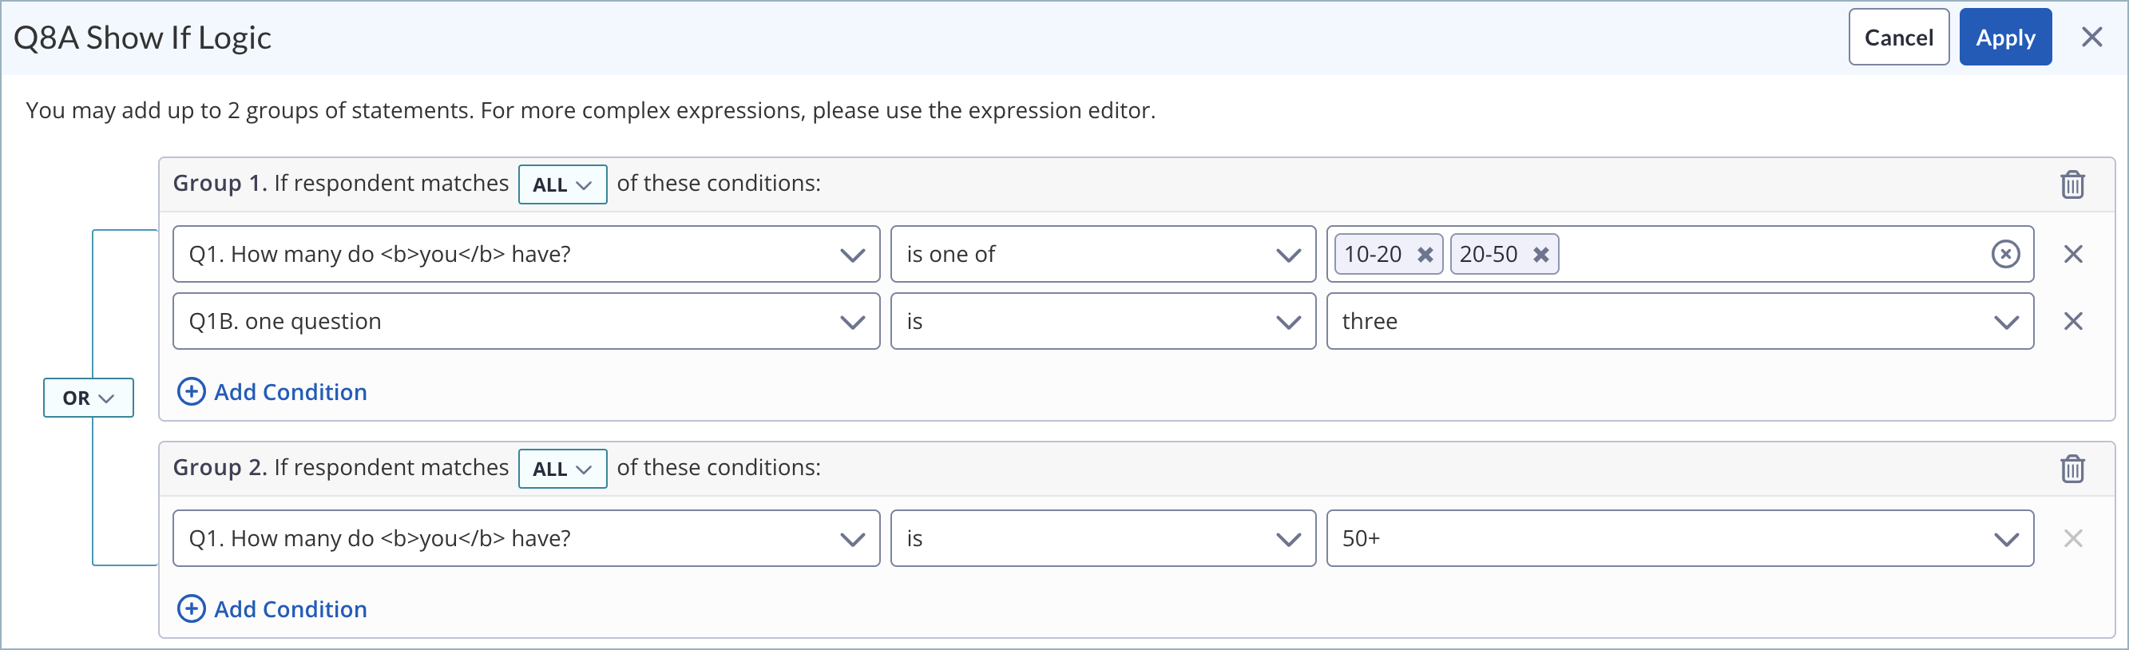The height and width of the screenshot is (650, 2129).
Task: Click plus icon for Group 2 Add Condition
Action: tap(192, 608)
